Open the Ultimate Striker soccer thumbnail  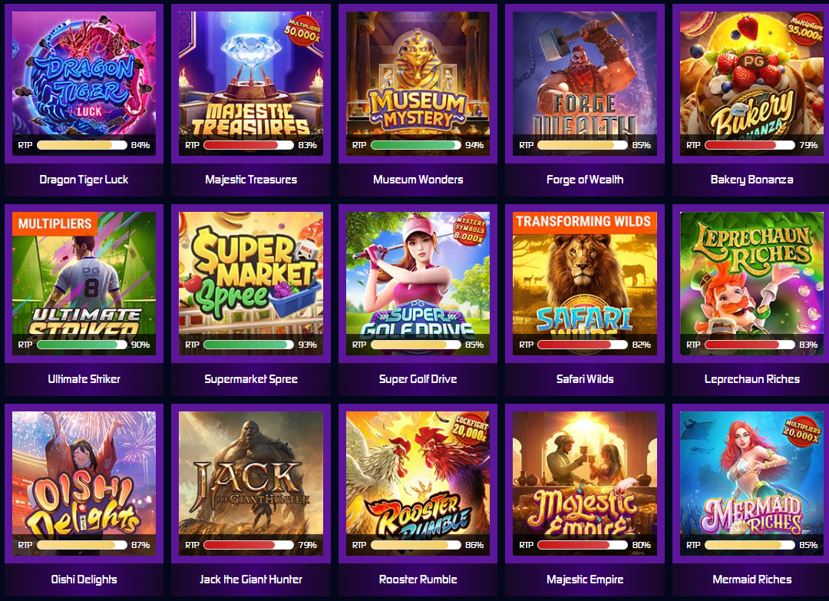coord(84,283)
